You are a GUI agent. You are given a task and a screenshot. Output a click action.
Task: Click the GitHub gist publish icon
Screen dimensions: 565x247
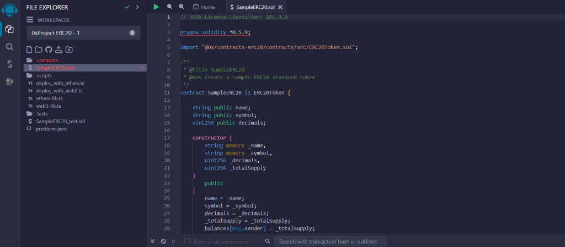(x=49, y=50)
